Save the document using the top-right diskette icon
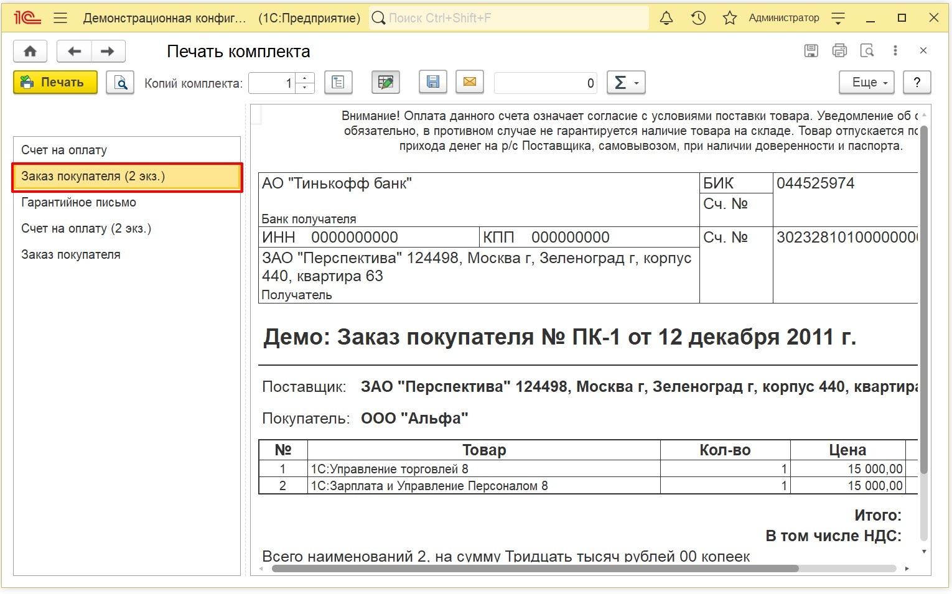The width and height of the screenshot is (952, 594). [811, 51]
